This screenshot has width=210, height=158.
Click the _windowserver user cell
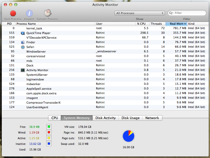point(106,51)
